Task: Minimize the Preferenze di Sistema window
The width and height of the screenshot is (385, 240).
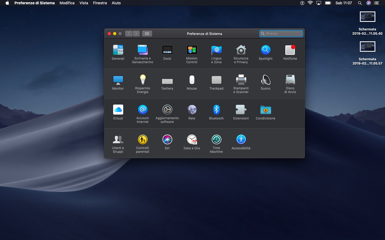Action: 115,34
